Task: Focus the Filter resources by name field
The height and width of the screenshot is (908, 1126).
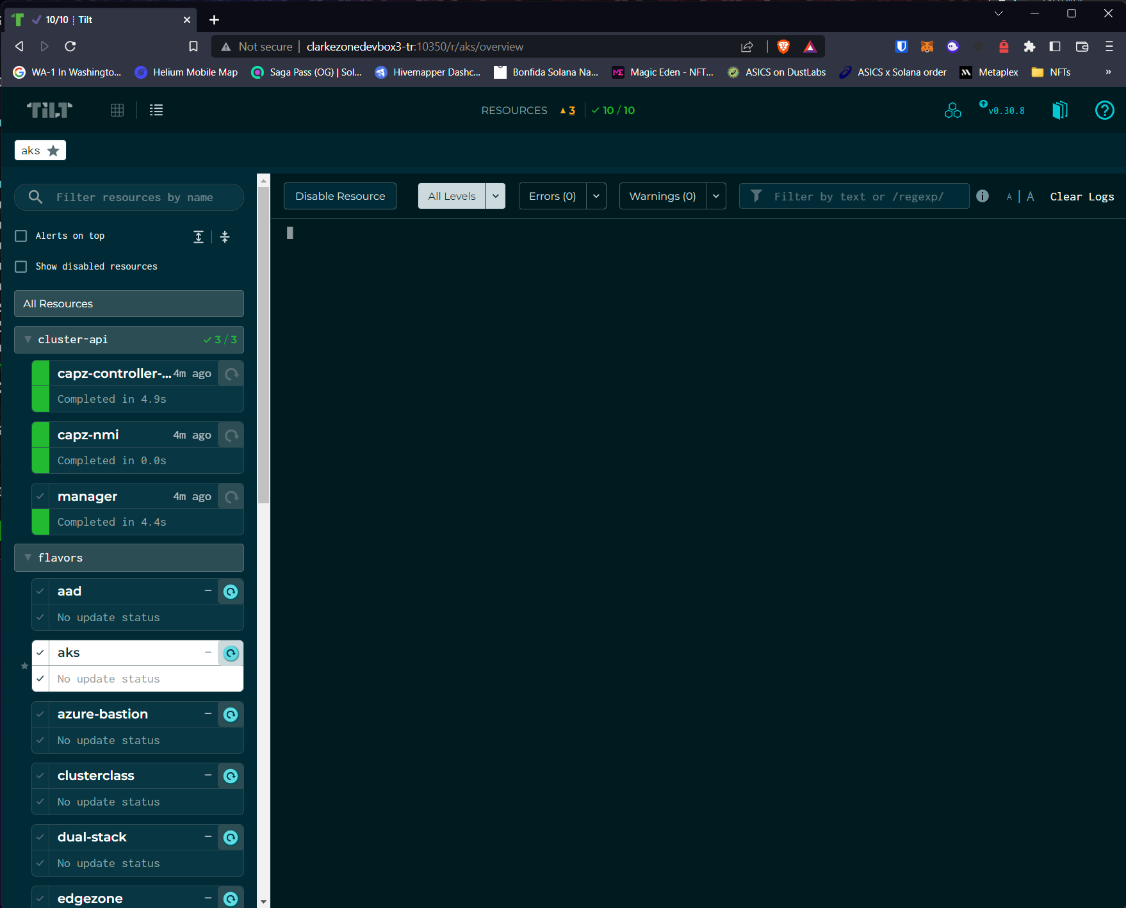Action: [141, 197]
